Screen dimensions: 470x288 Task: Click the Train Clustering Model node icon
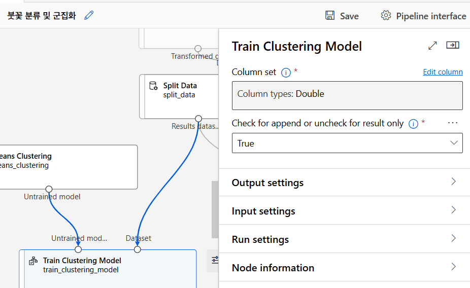pyautogui.click(x=33, y=261)
